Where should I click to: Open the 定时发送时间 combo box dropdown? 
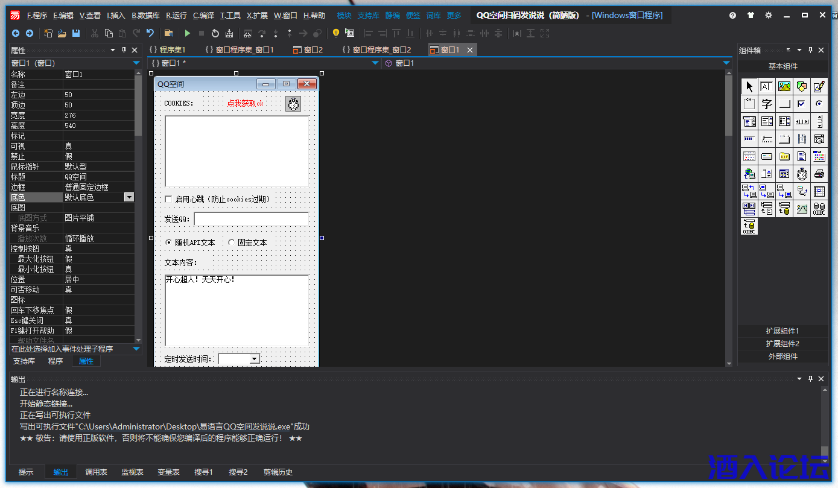coord(254,359)
